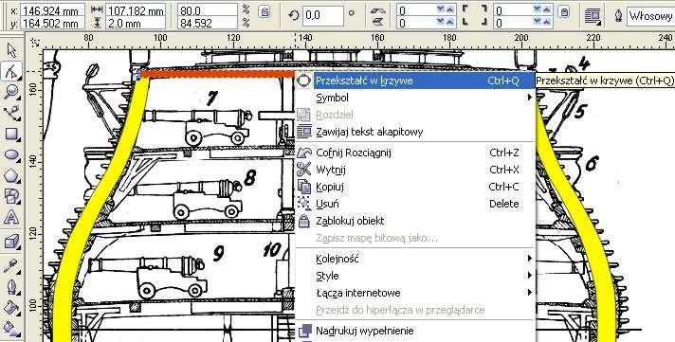
Task: Select the Pick arrow tool
Action: (11, 50)
